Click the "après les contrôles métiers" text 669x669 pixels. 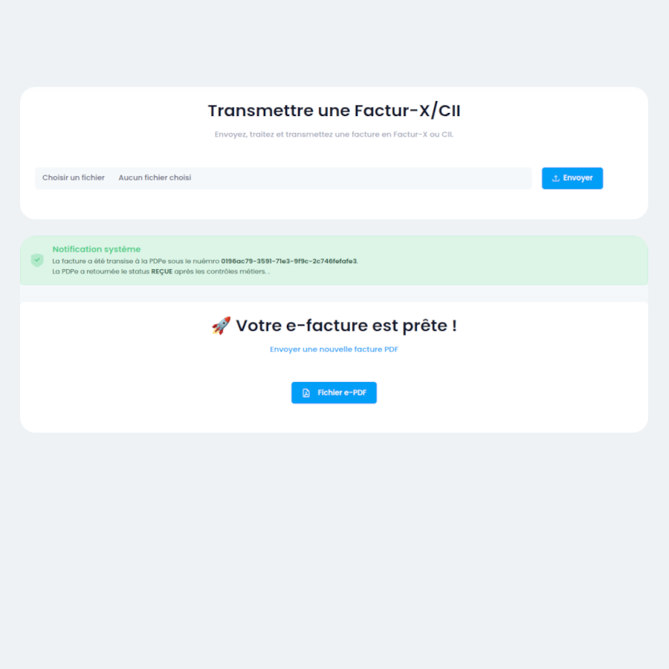(x=220, y=272)
